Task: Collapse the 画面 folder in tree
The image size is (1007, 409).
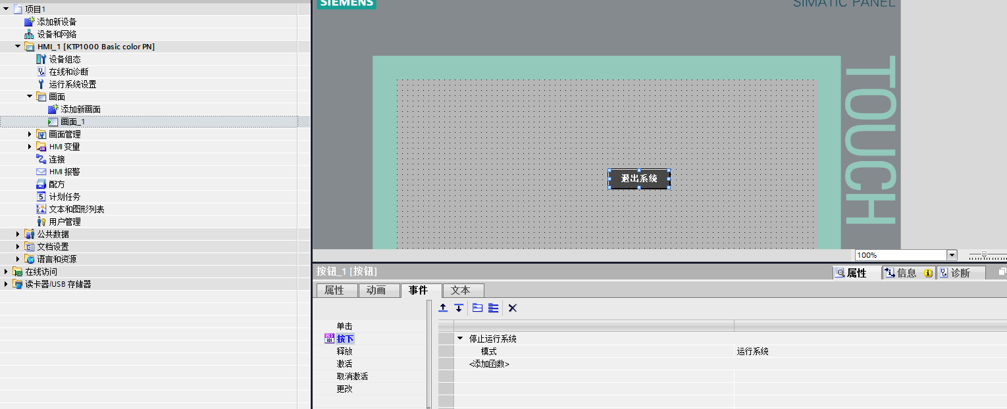Action: (x=30, y=97)
